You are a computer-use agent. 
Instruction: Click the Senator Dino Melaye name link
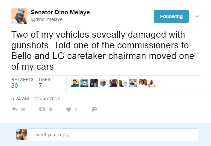pos(60,12)
